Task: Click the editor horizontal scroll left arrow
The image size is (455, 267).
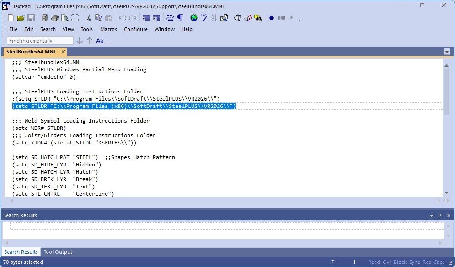Action: [11, 200]
